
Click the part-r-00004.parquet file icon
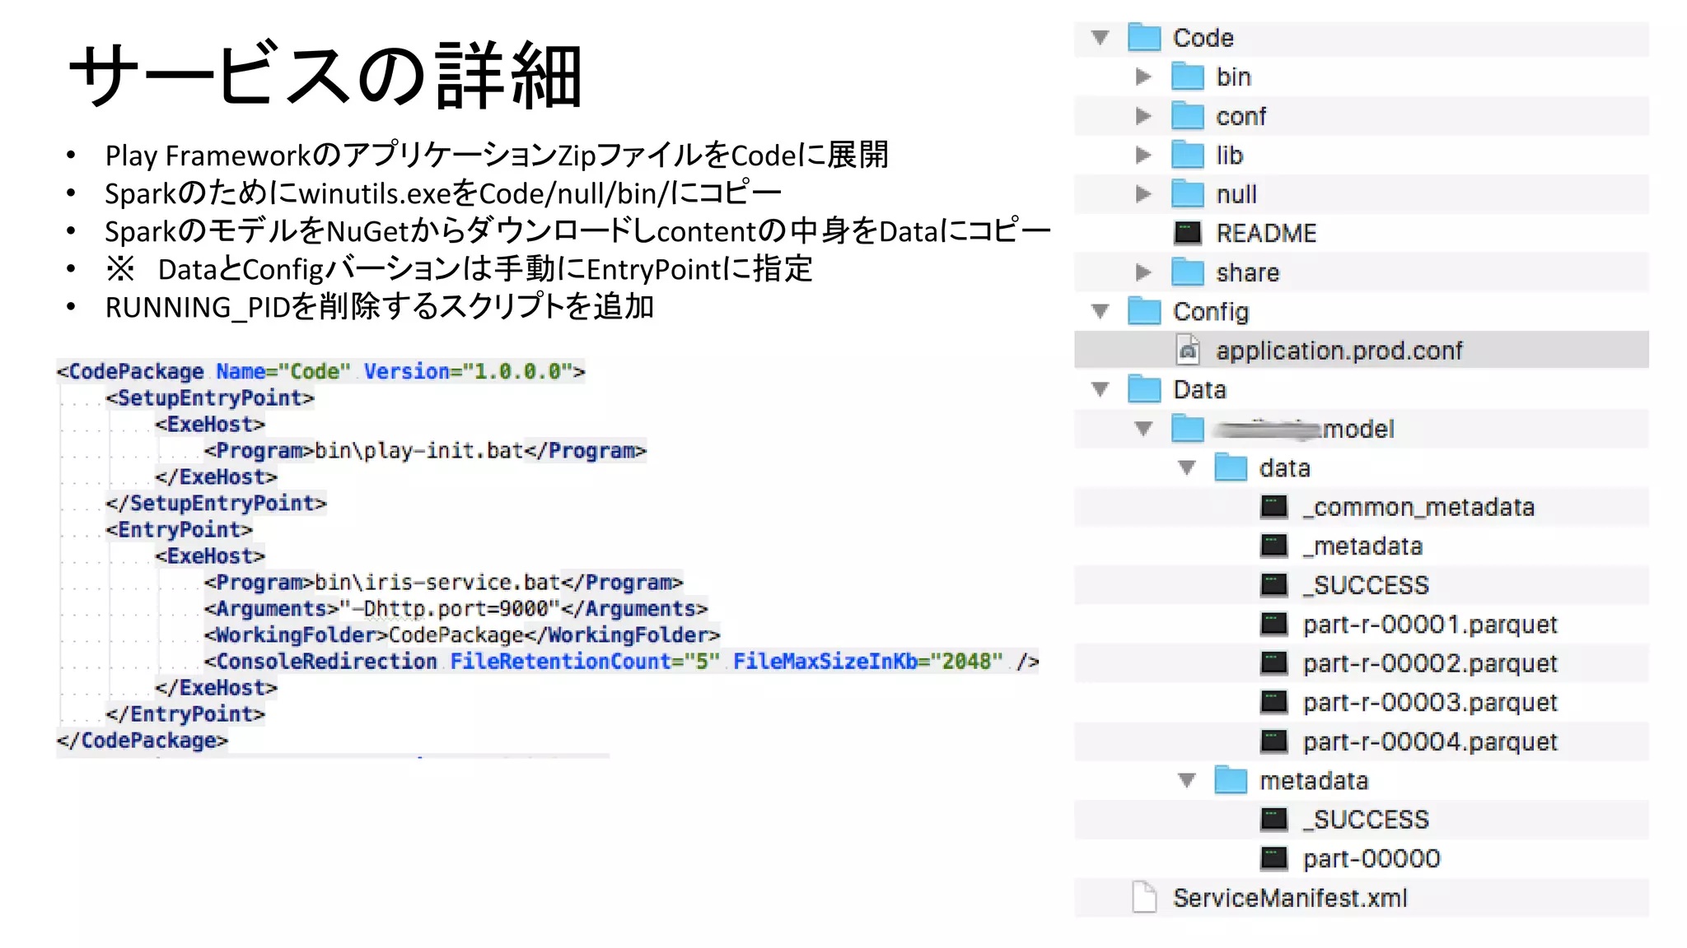(1274, 741)
